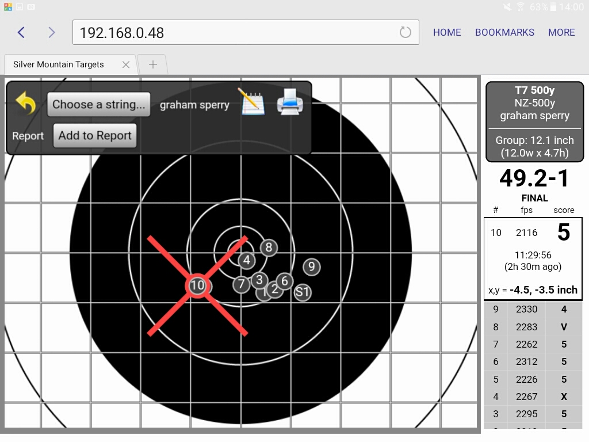Screen dimensions: 589x442
Task: Open the MORE browser menu
Action: tap(561, 32)
